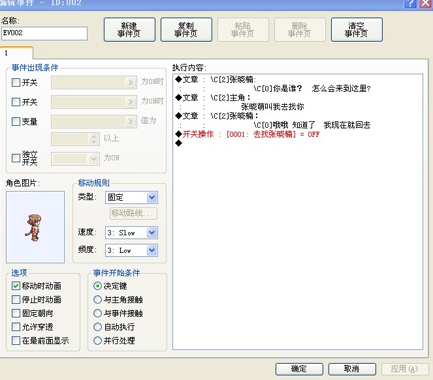Select the 并行处理 trigger radio button
433x380 pixels.
97,341
